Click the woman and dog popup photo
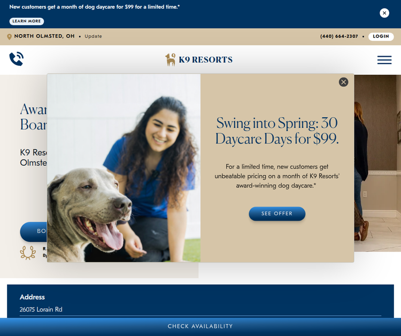 tap(124, 168)
